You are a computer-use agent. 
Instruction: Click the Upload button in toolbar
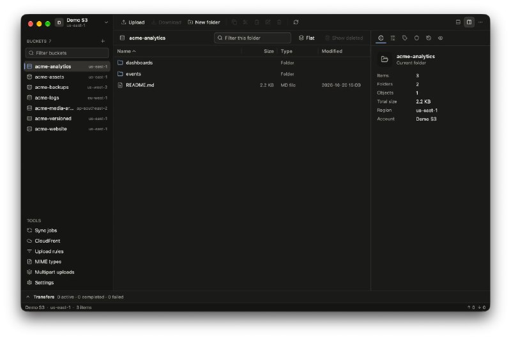[133, 22]
